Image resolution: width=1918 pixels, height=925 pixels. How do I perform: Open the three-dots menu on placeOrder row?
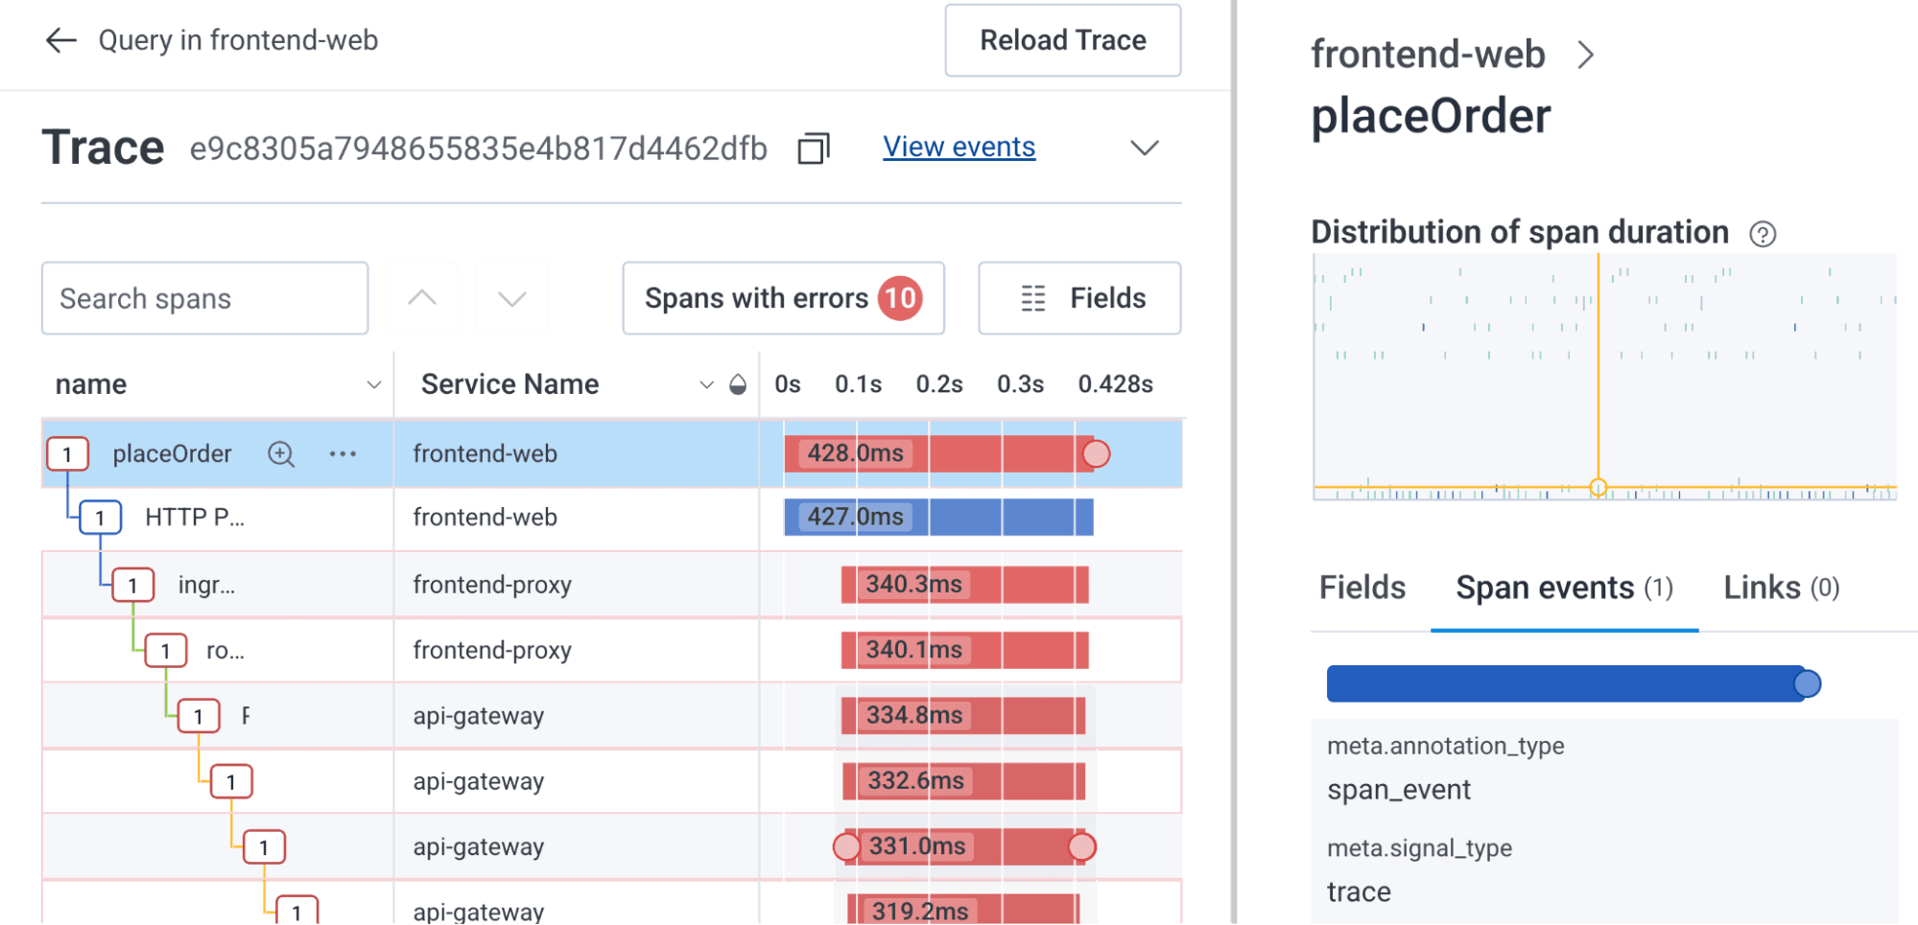[x=343, y=453]
